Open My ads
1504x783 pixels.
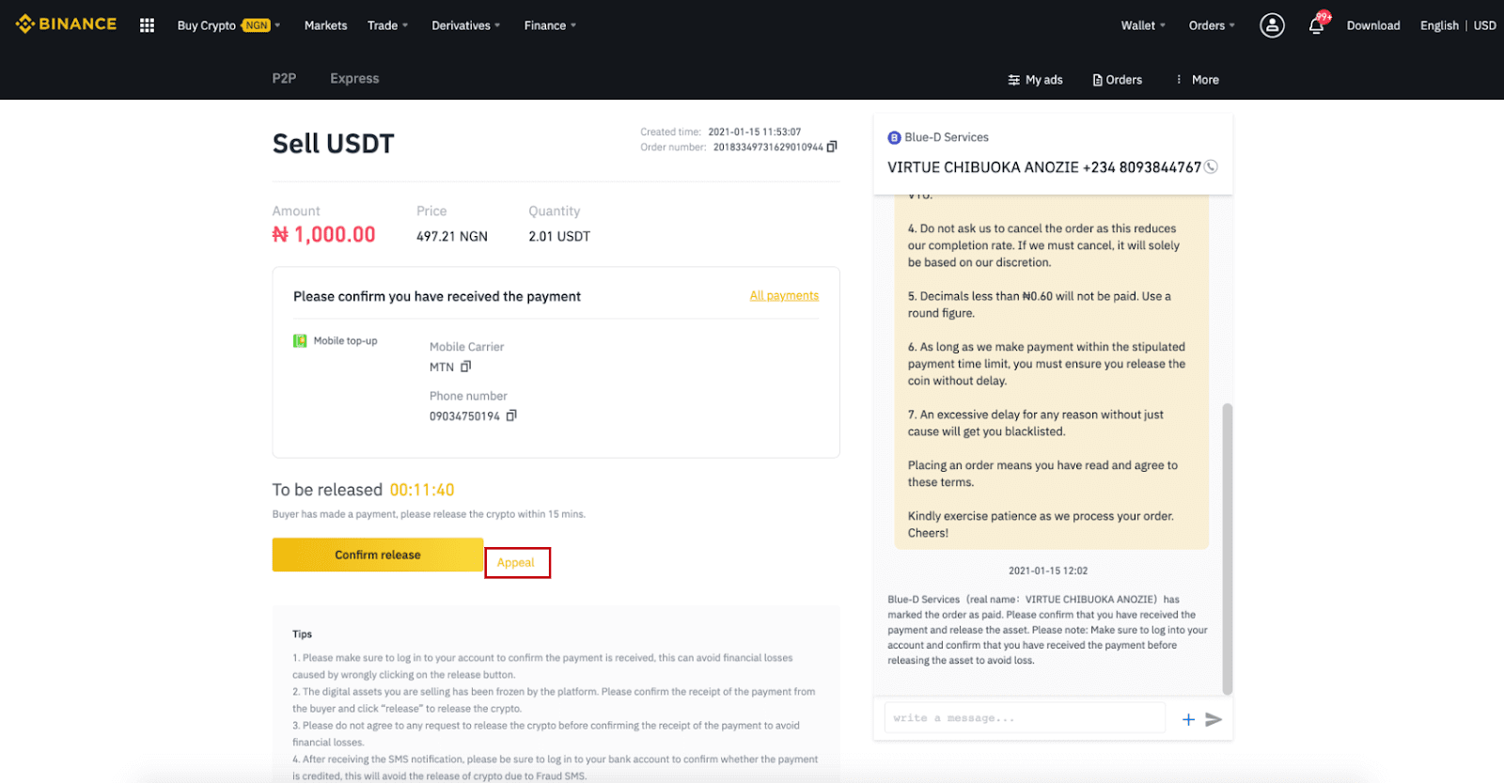1035,80
